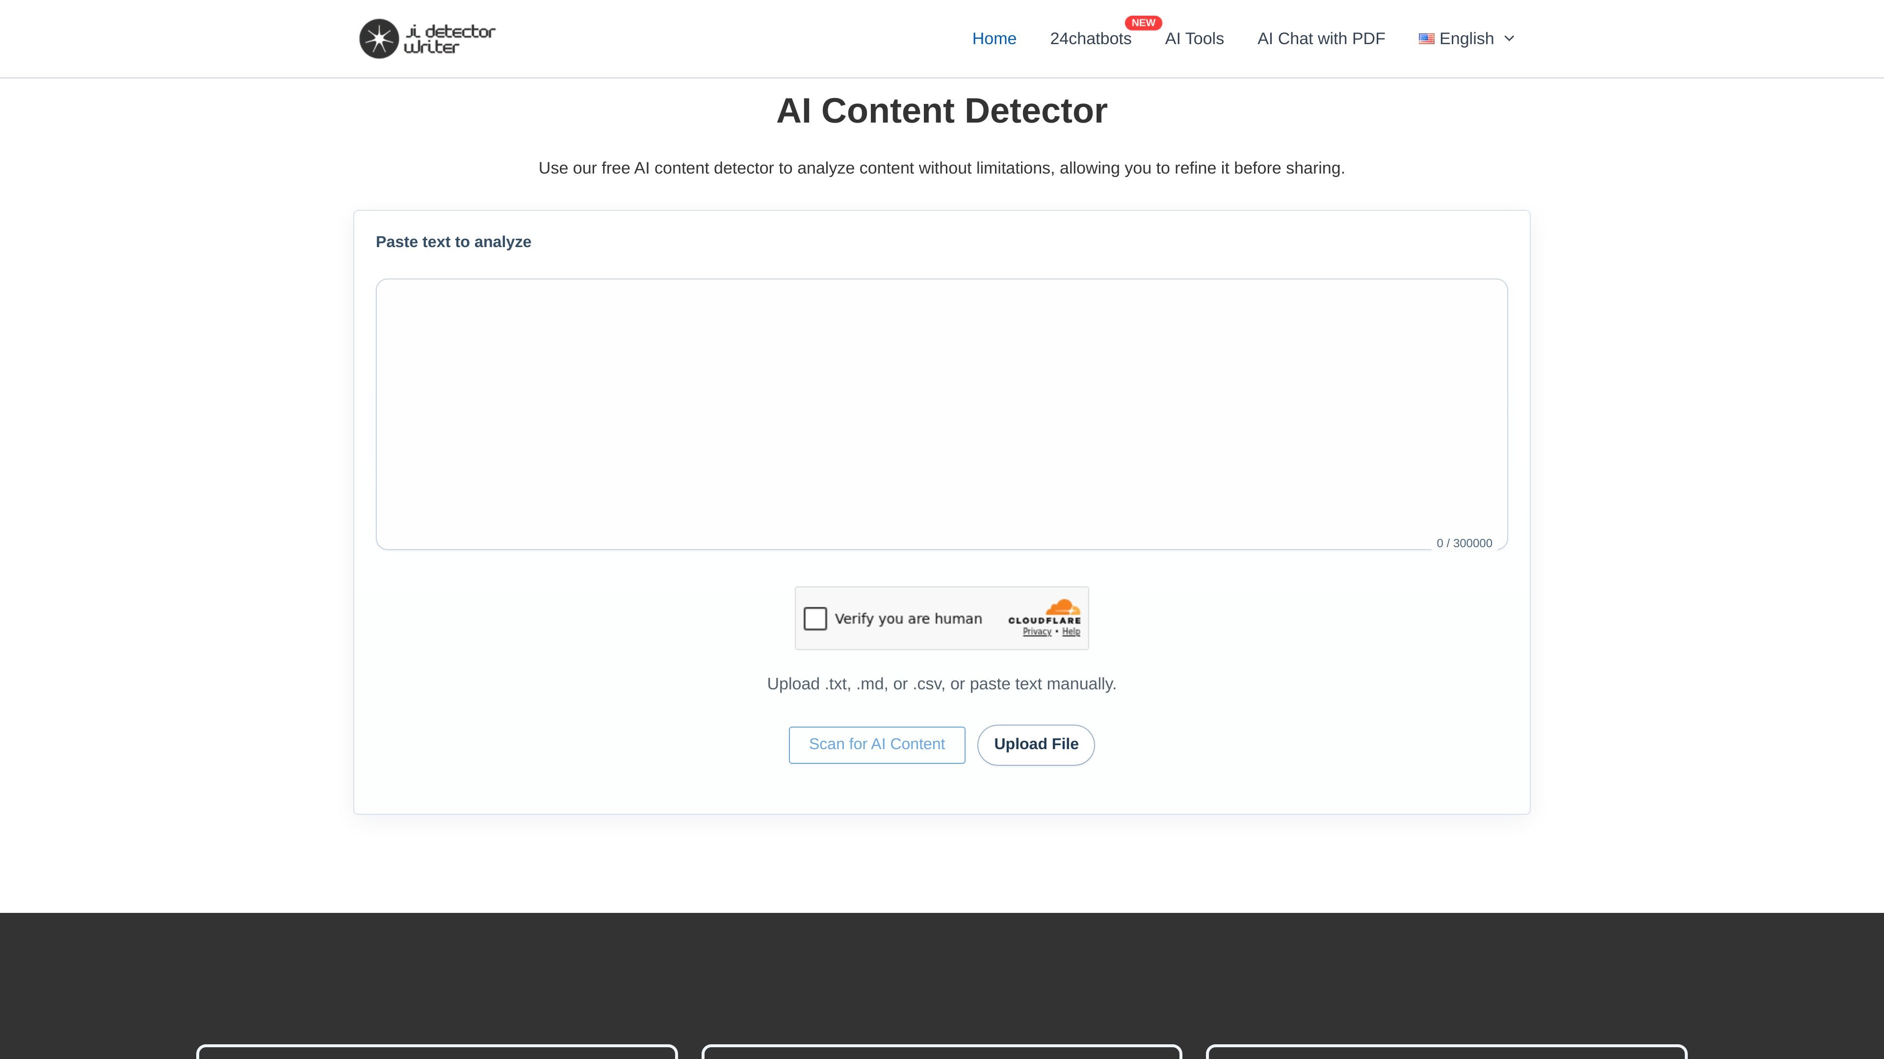Click the US flag icon beside English
The width and height of the screenshot is (1884, 1059).
pos(1426,39)
